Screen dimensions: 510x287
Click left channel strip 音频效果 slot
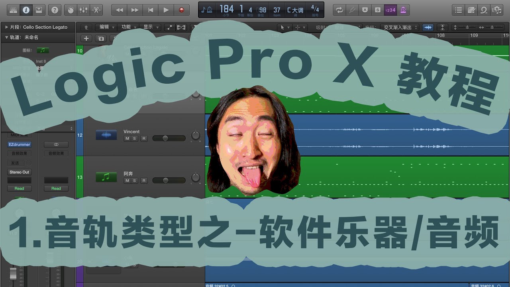[x=20, y=153]
